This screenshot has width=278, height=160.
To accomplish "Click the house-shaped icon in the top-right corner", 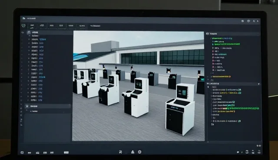I will 242,21.
